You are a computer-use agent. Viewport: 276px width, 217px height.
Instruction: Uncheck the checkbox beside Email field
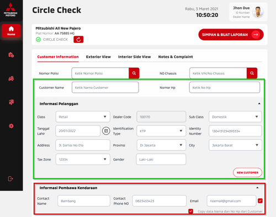(260, 200)
